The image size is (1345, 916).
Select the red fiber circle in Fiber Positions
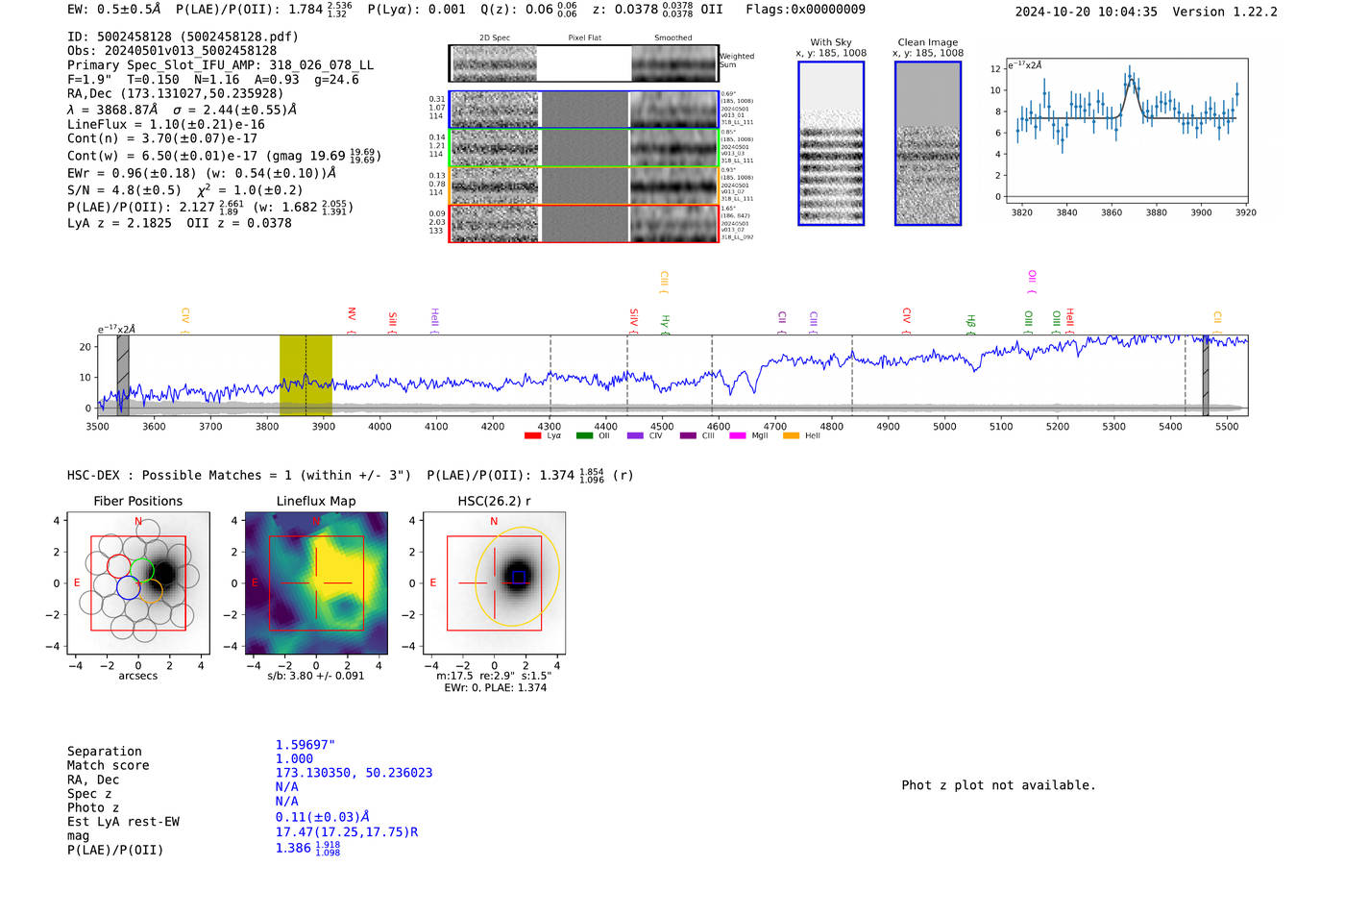[x=119, y=567]
